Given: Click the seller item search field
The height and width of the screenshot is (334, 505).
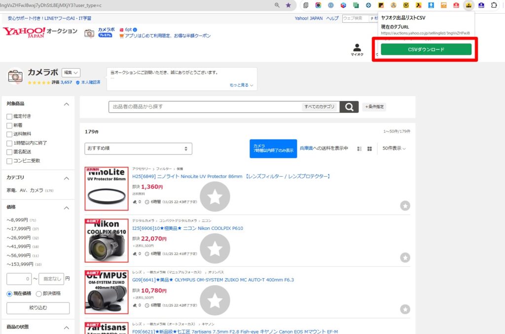Looking at the screenshot, I should pos(205,107).
